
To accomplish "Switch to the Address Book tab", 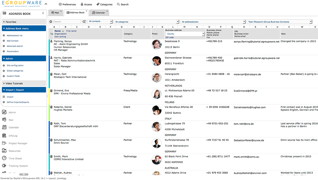I will tap(76, 13).
